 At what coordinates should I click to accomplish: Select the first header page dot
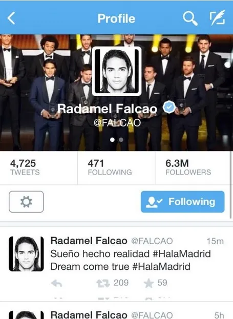pyautogui.click(x=112, y=140)
